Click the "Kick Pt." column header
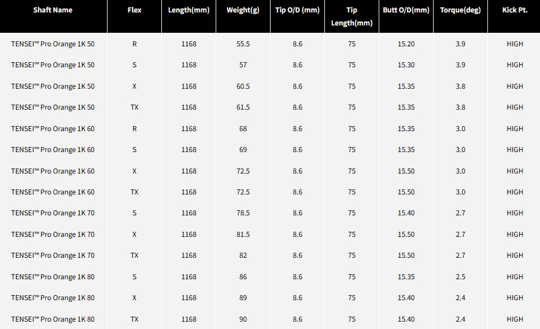 [x=515, y=10]
